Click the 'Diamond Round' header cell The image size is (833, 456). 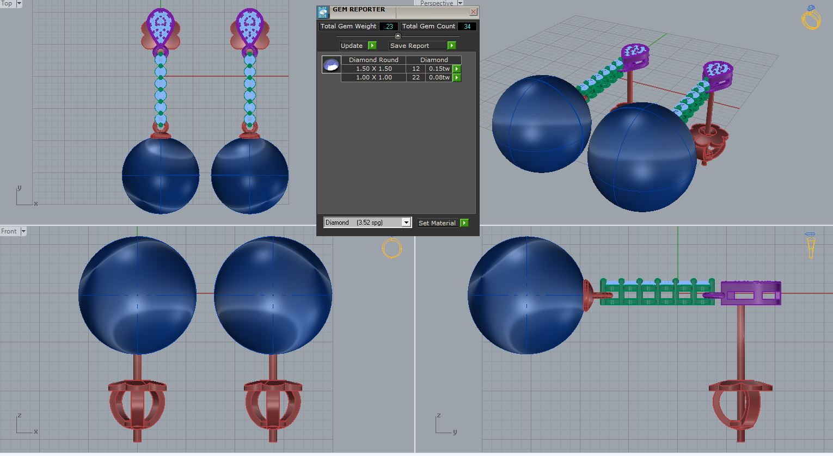(x=373, y=60)
